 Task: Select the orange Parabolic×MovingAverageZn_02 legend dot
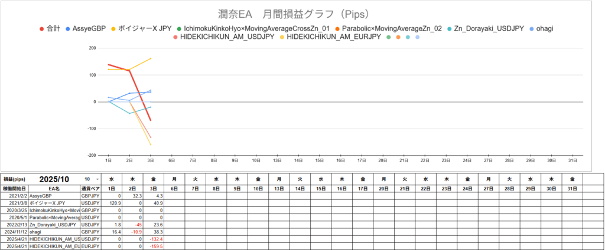click(x=337, y=28)
